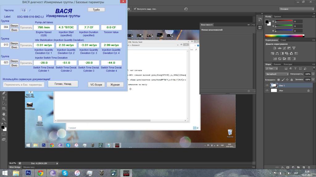Image resolution: width=316 pixels, height=177 pixels.
Task: Open the Layers panel options menu
Action: [314, 64]
